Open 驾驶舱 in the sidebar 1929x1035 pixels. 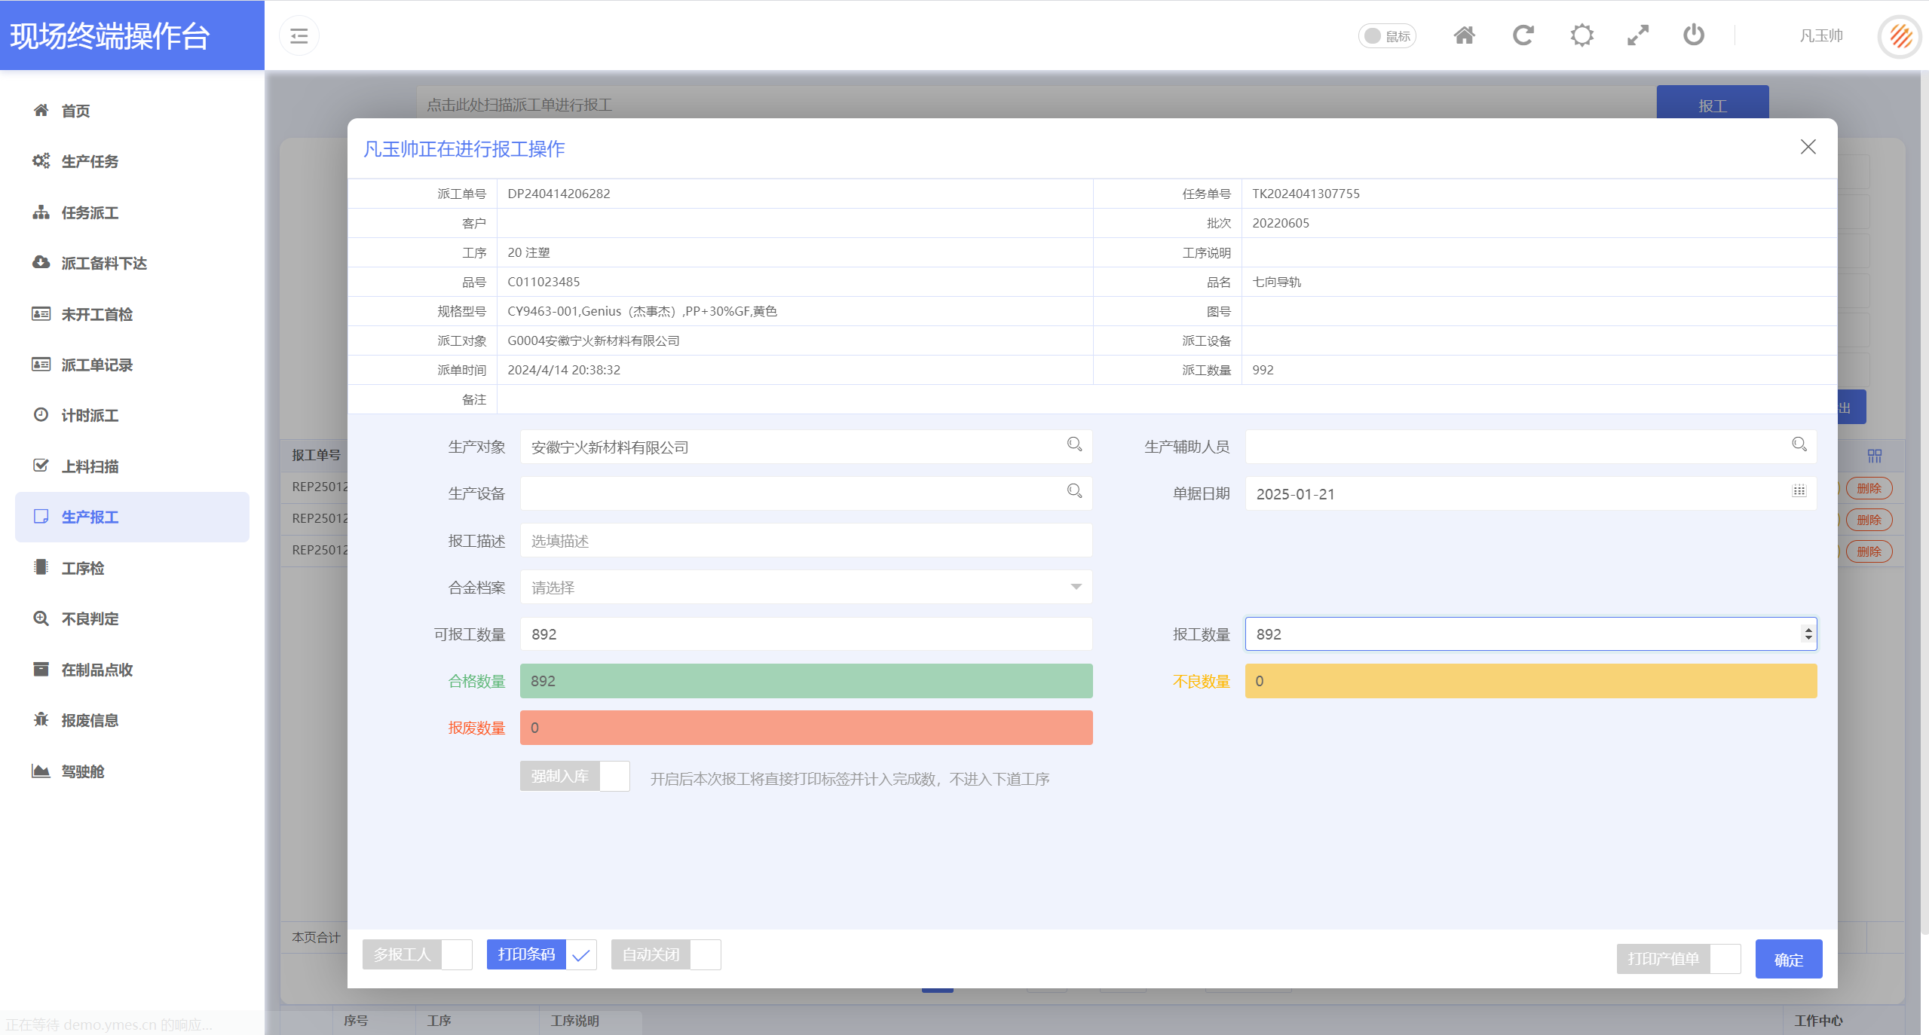coord(132,771)
